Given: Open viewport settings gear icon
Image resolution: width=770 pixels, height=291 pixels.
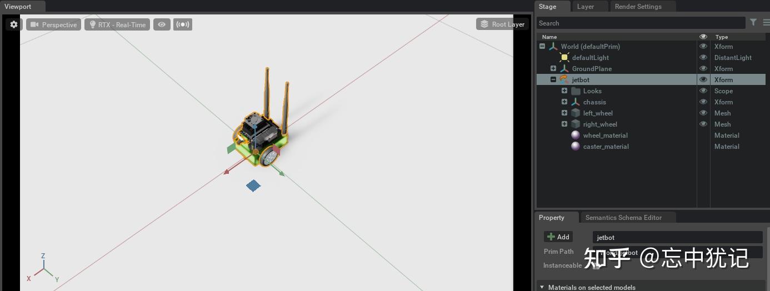Looking at the screenshot, I should click(14, 24).
